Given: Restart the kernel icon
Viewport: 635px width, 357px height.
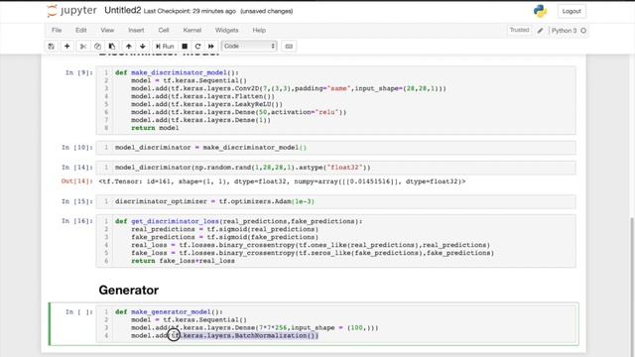Looking at the screenshot, I should point(197,47).
